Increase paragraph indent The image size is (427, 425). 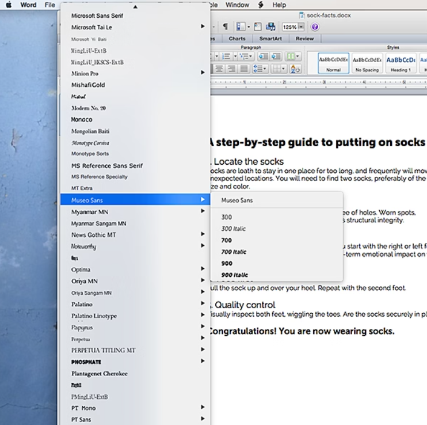click(x=276, y=56)
